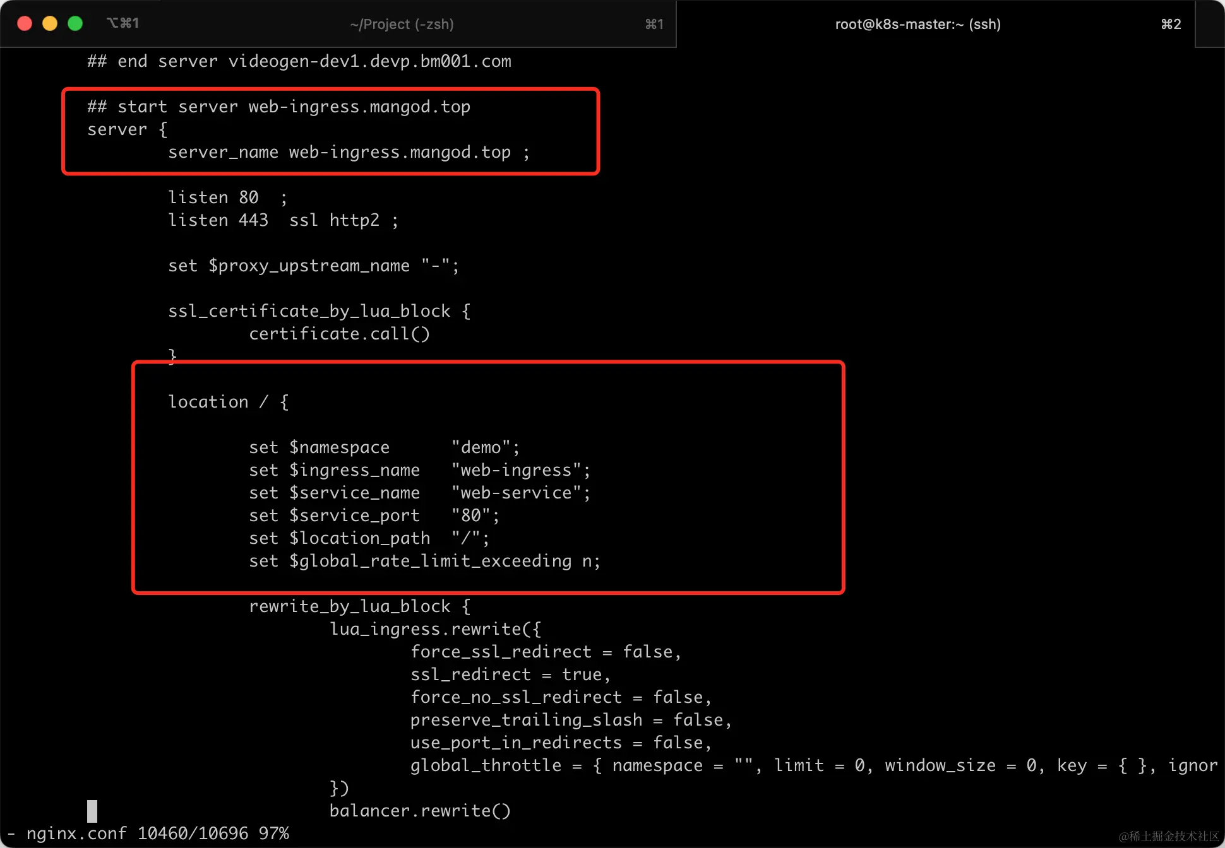
Task: Switch to the ~/Project (-zsh) tab
Action: (x=402, y=24)
